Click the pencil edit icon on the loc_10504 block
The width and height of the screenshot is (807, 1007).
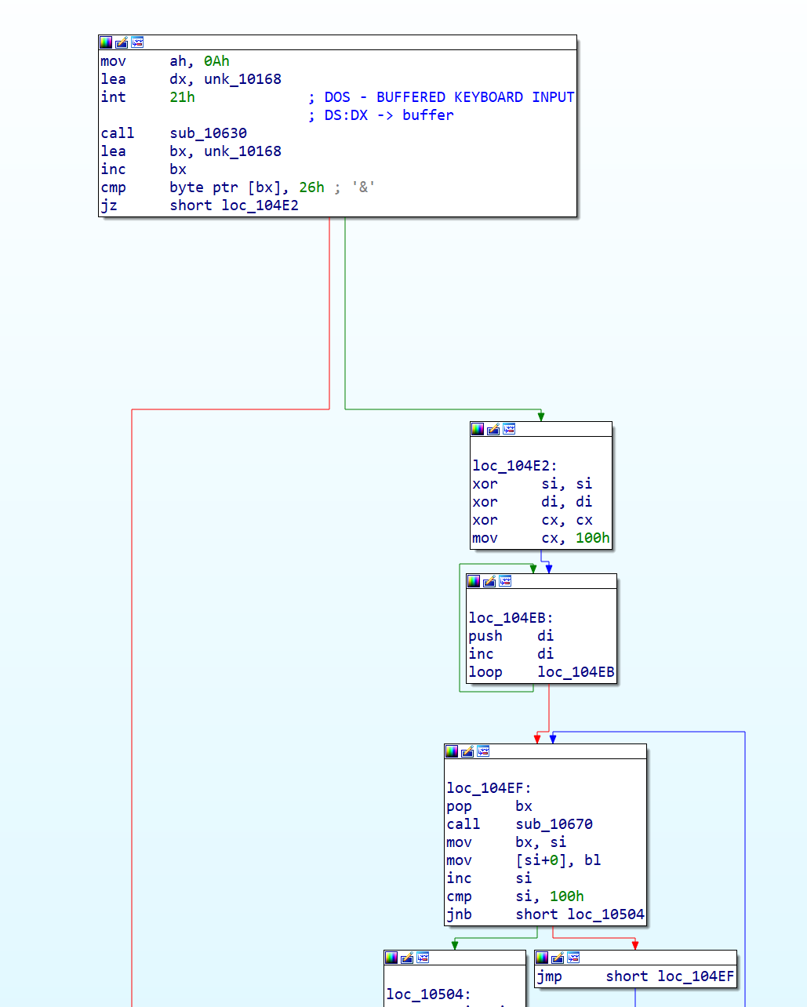point(407,958)
